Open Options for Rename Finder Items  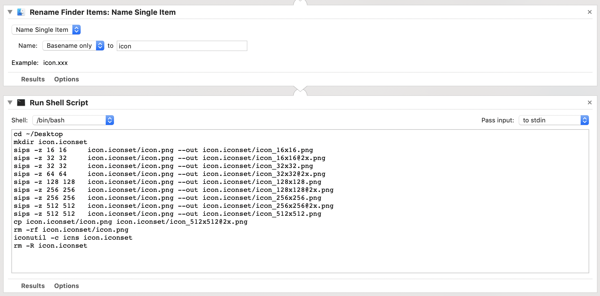66,79
